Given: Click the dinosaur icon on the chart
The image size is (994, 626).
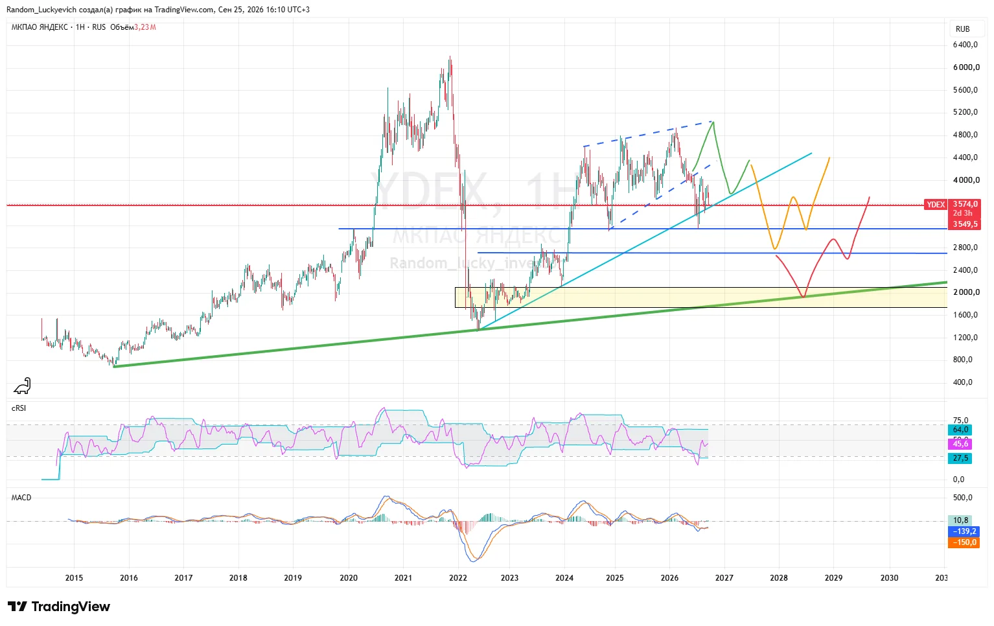Looking at the screenshot, I should 23,386.
